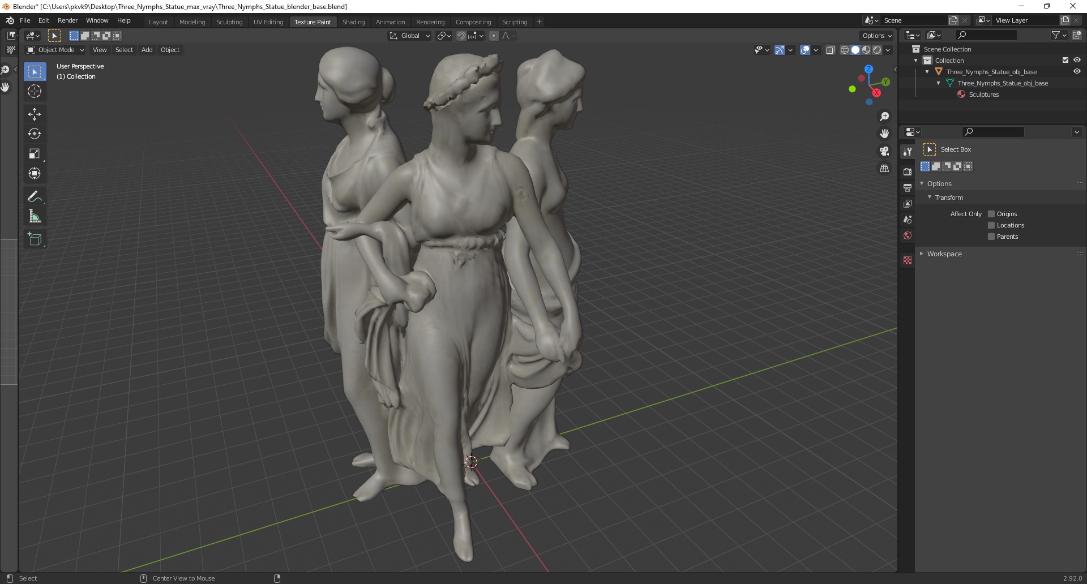This screenshot has height=584, width=1087.
Task: Open the Texture properties tab
Action: pyautogui.click(x=908, y=260)
